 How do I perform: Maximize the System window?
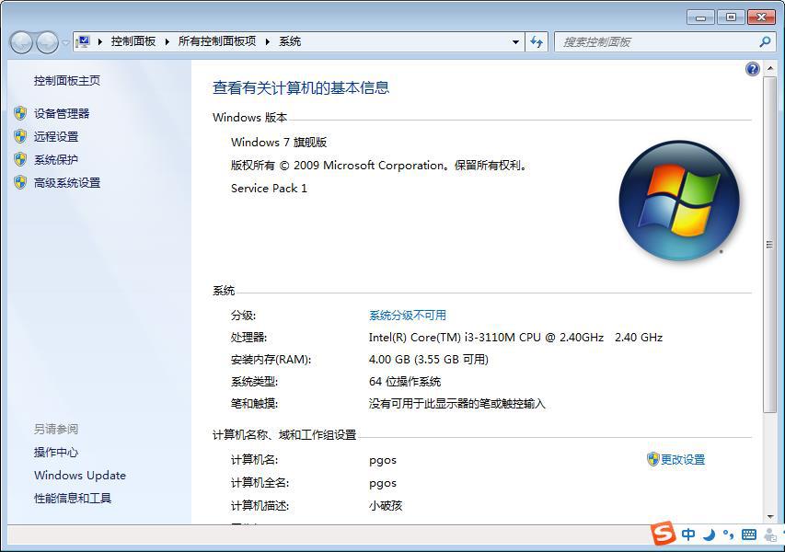point(731,17)
